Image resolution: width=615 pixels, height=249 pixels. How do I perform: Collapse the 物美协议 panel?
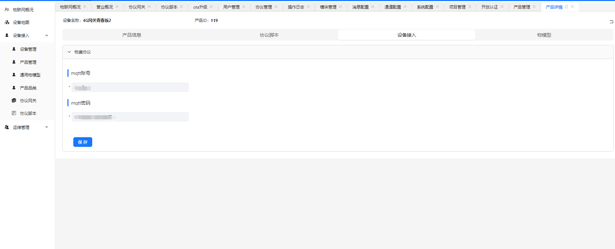point(69,52)
